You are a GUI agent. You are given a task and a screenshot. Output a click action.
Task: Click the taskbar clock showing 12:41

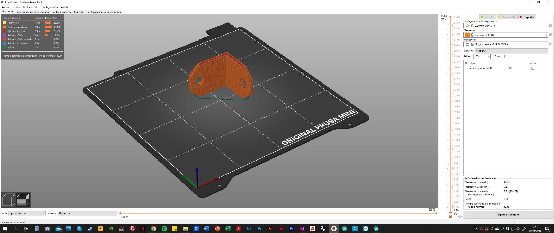pos(535,229)
